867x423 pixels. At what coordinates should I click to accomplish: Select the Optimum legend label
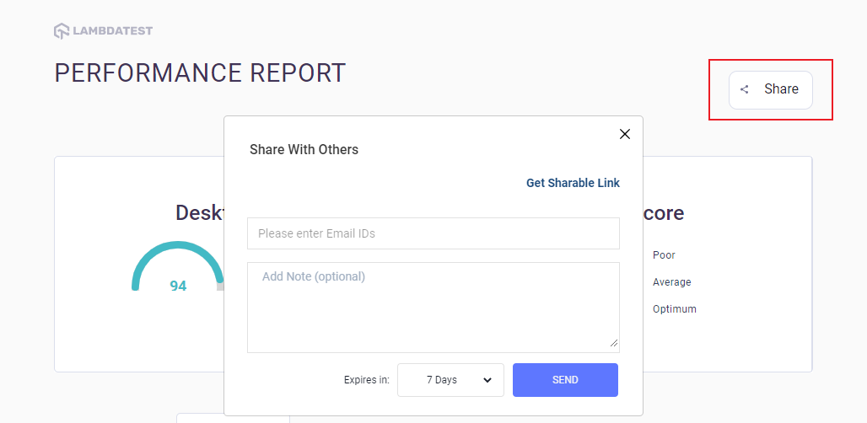(674, 309)
